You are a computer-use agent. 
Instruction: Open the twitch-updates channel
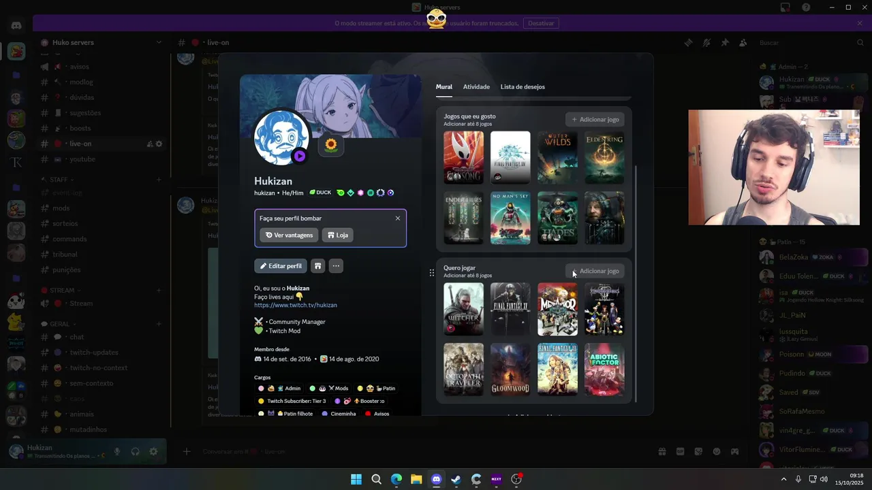[101, 353]
